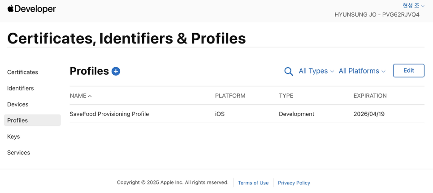Click the Edit button
Image resolution: width=433 pixels, height=193 pixels.
[408, 71]
